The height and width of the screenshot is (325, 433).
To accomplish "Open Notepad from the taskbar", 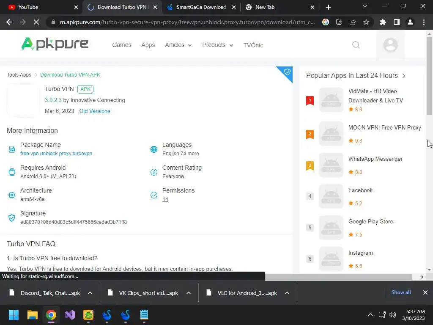I will 144,315.
